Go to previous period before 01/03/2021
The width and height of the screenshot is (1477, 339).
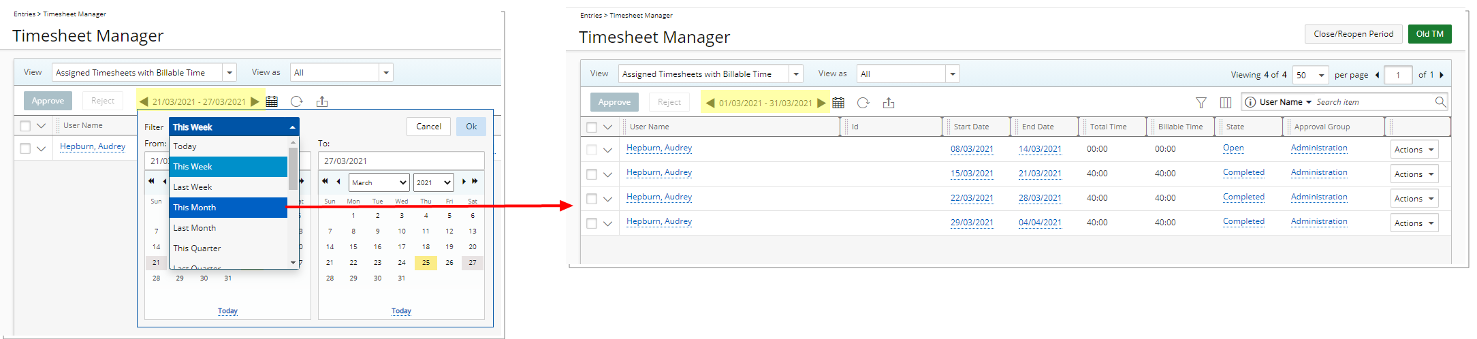click(710, 103)
